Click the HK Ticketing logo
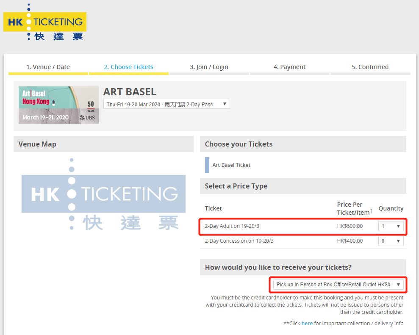 click(x=44, y=22)
